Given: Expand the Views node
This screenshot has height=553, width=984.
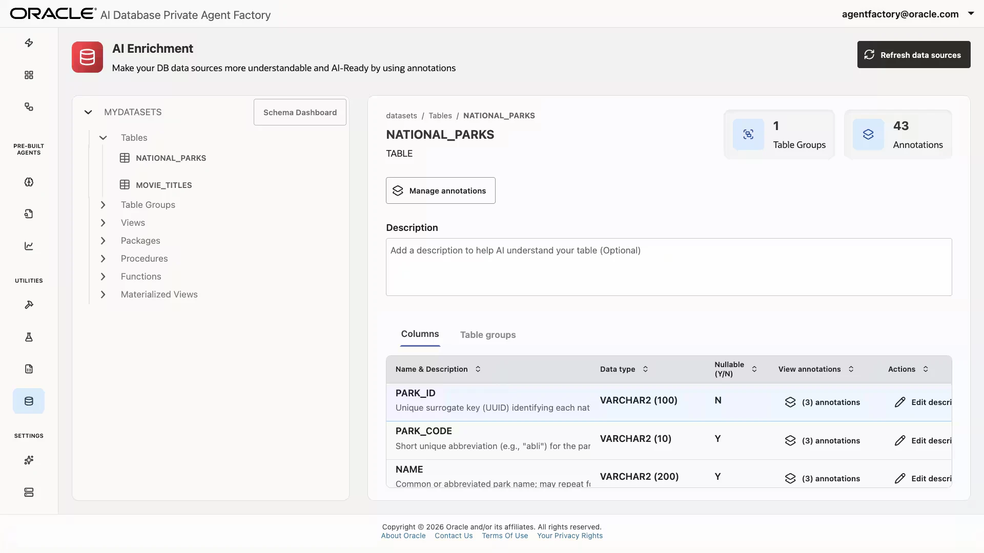Looking at the screenshot, I should click(x=103, y=223).
